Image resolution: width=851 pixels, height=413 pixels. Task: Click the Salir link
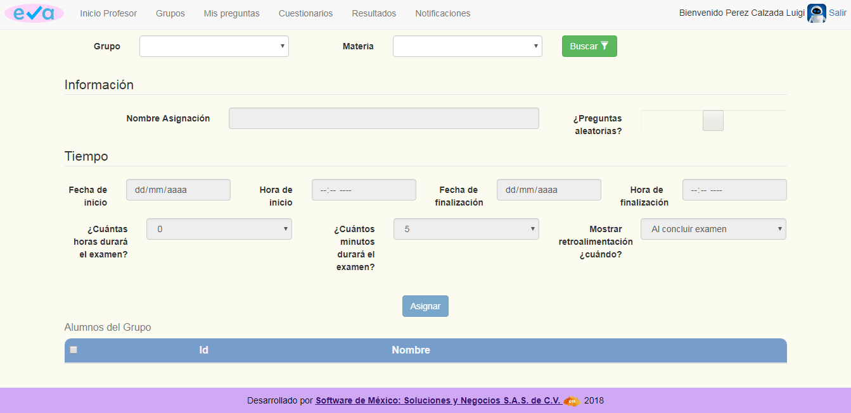click(x=838, y=13)
